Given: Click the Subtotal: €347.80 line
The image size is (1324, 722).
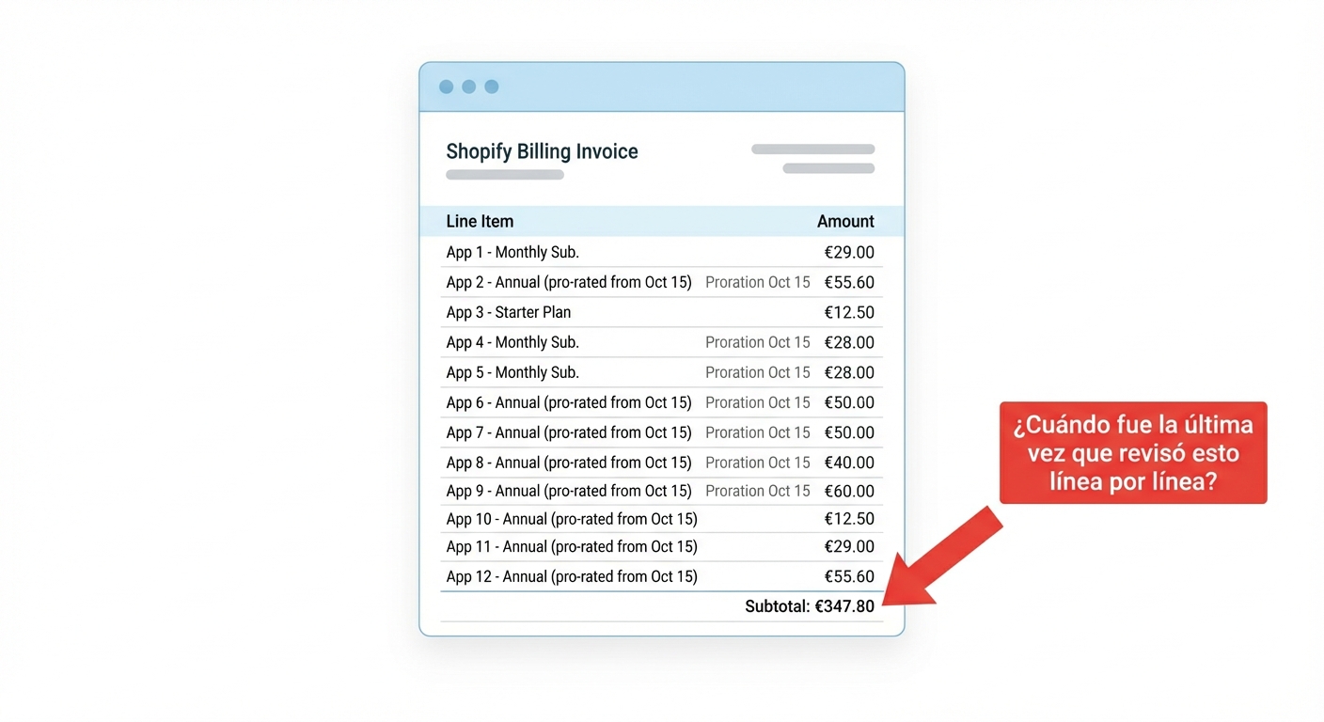Looking at the screenshot, I should click(810, 606).
